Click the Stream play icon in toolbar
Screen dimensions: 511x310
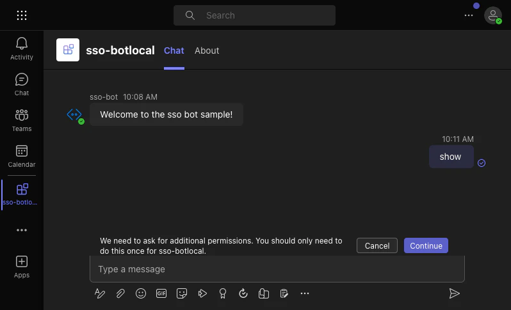[202, 293]
